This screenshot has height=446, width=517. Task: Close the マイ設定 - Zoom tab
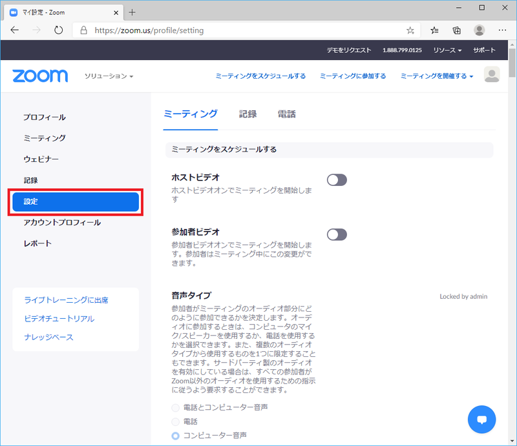pos(116,12)
